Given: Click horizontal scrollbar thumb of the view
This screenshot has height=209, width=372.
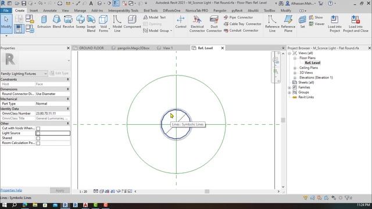Looking at the screenshot, I should [x=207, y=192].
